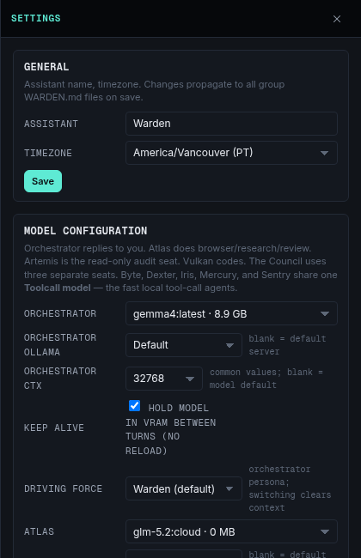
Task: Select the TIMEZONE label
Action: 48,153
